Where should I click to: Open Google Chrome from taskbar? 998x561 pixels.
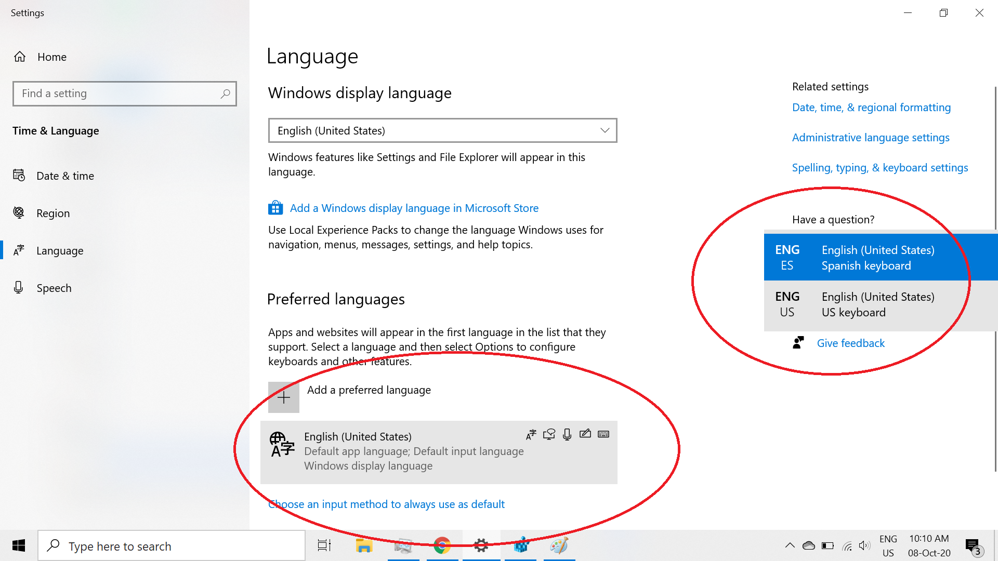pyautogui.click(x=442, y=545)
